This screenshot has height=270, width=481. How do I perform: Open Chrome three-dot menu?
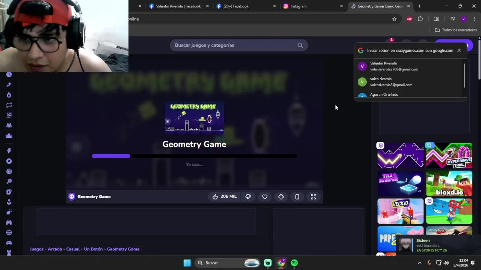474,19
